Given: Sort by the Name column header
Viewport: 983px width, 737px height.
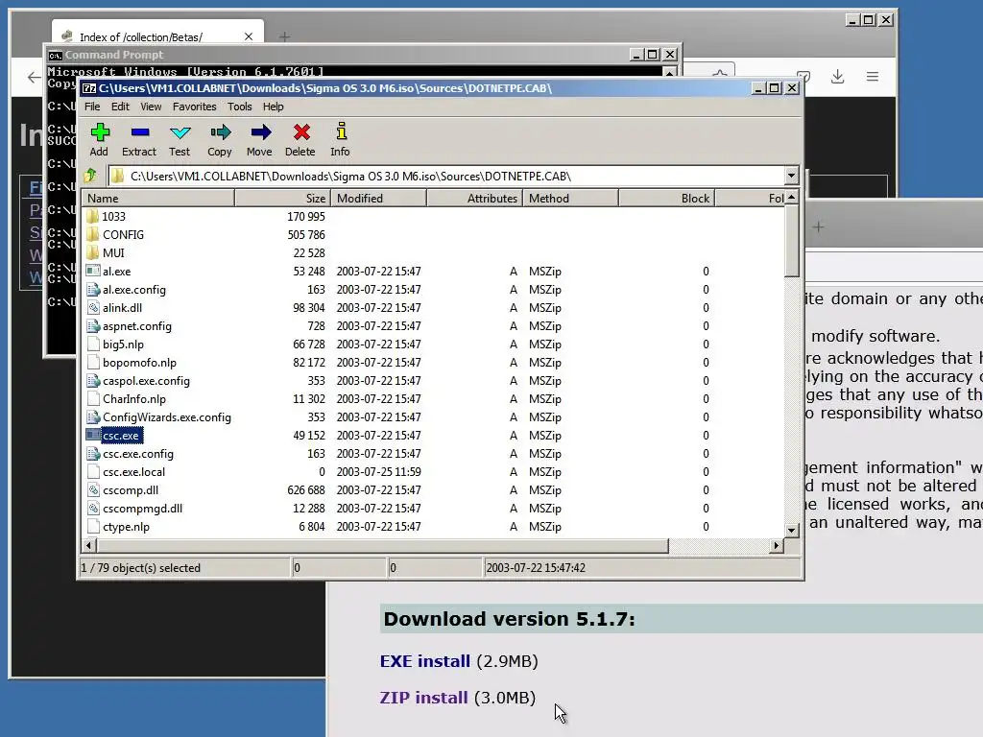Looking at the screenshot, I should click(158, 198).
